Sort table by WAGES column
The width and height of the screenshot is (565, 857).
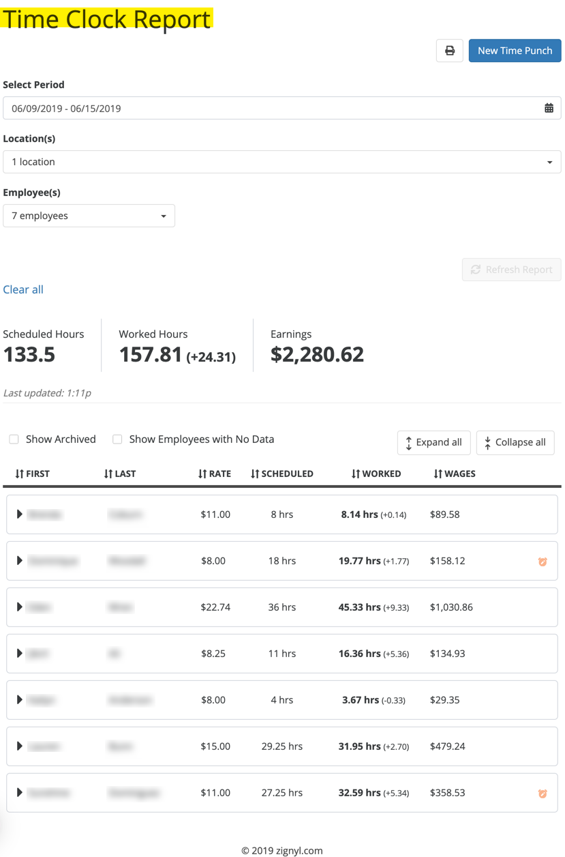(x=455, y=474)
